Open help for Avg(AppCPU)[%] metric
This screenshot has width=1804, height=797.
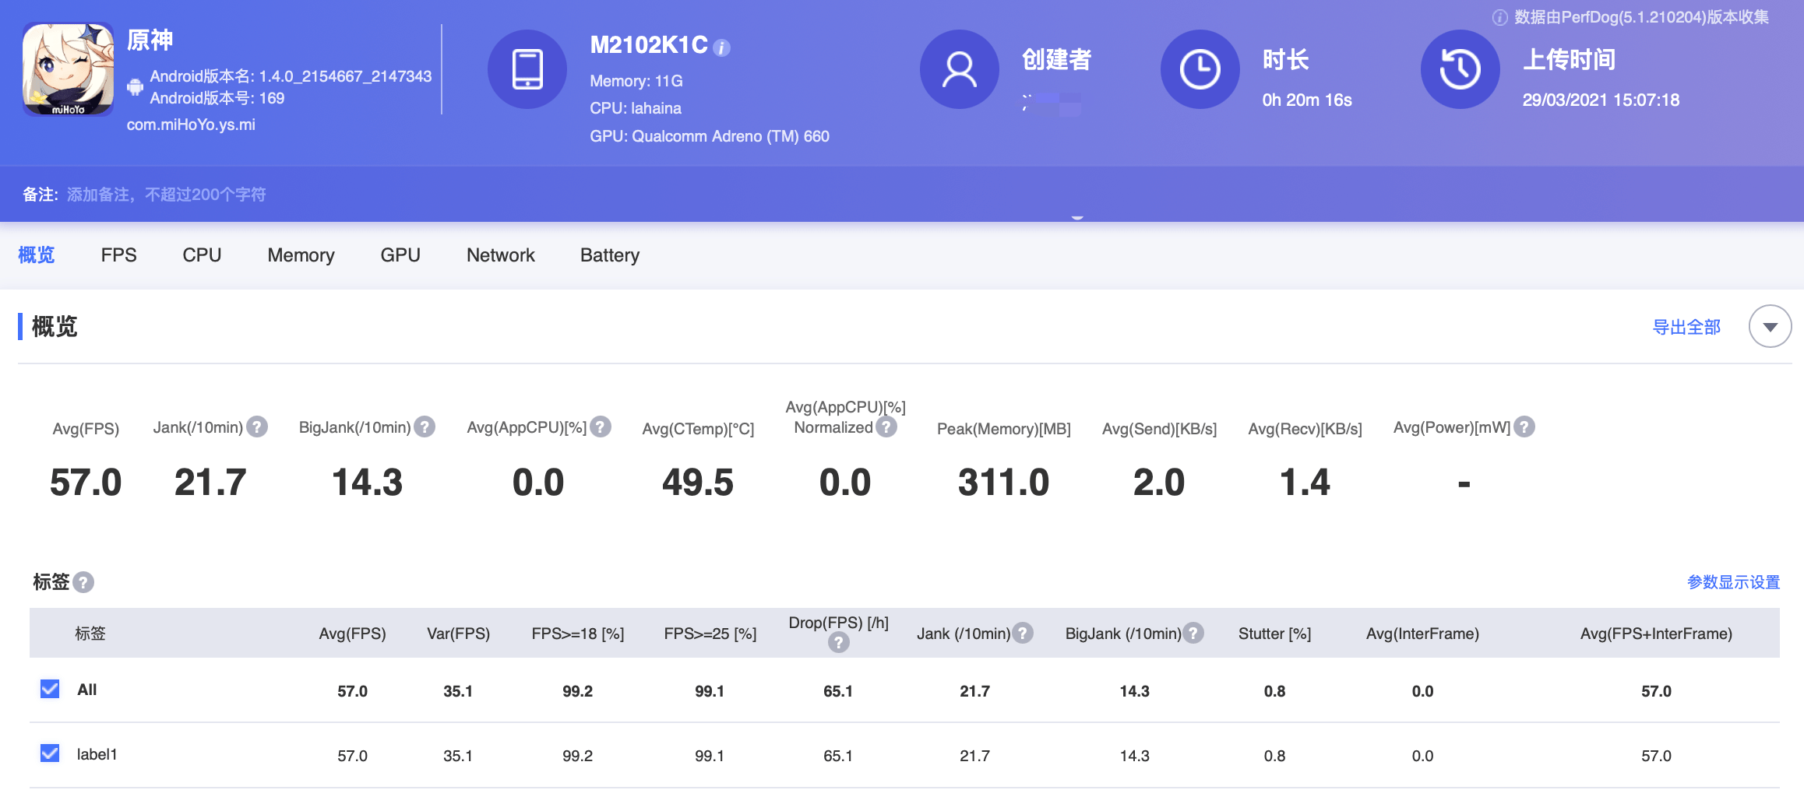click(x=601, y=427)
